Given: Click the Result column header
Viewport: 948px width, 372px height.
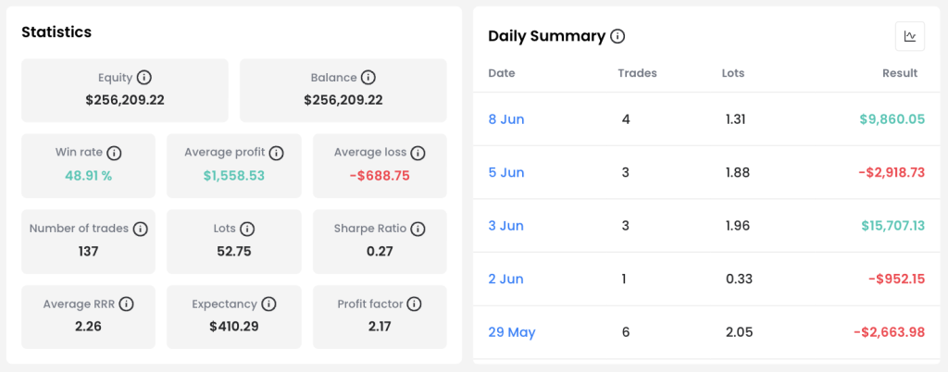Looking at the screenshot, I should click(900, 73).
